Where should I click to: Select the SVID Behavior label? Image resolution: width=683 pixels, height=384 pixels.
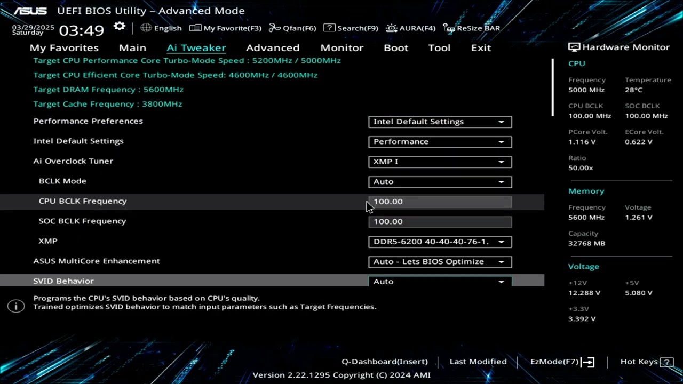pyautogui.click(x=63, y=281)
